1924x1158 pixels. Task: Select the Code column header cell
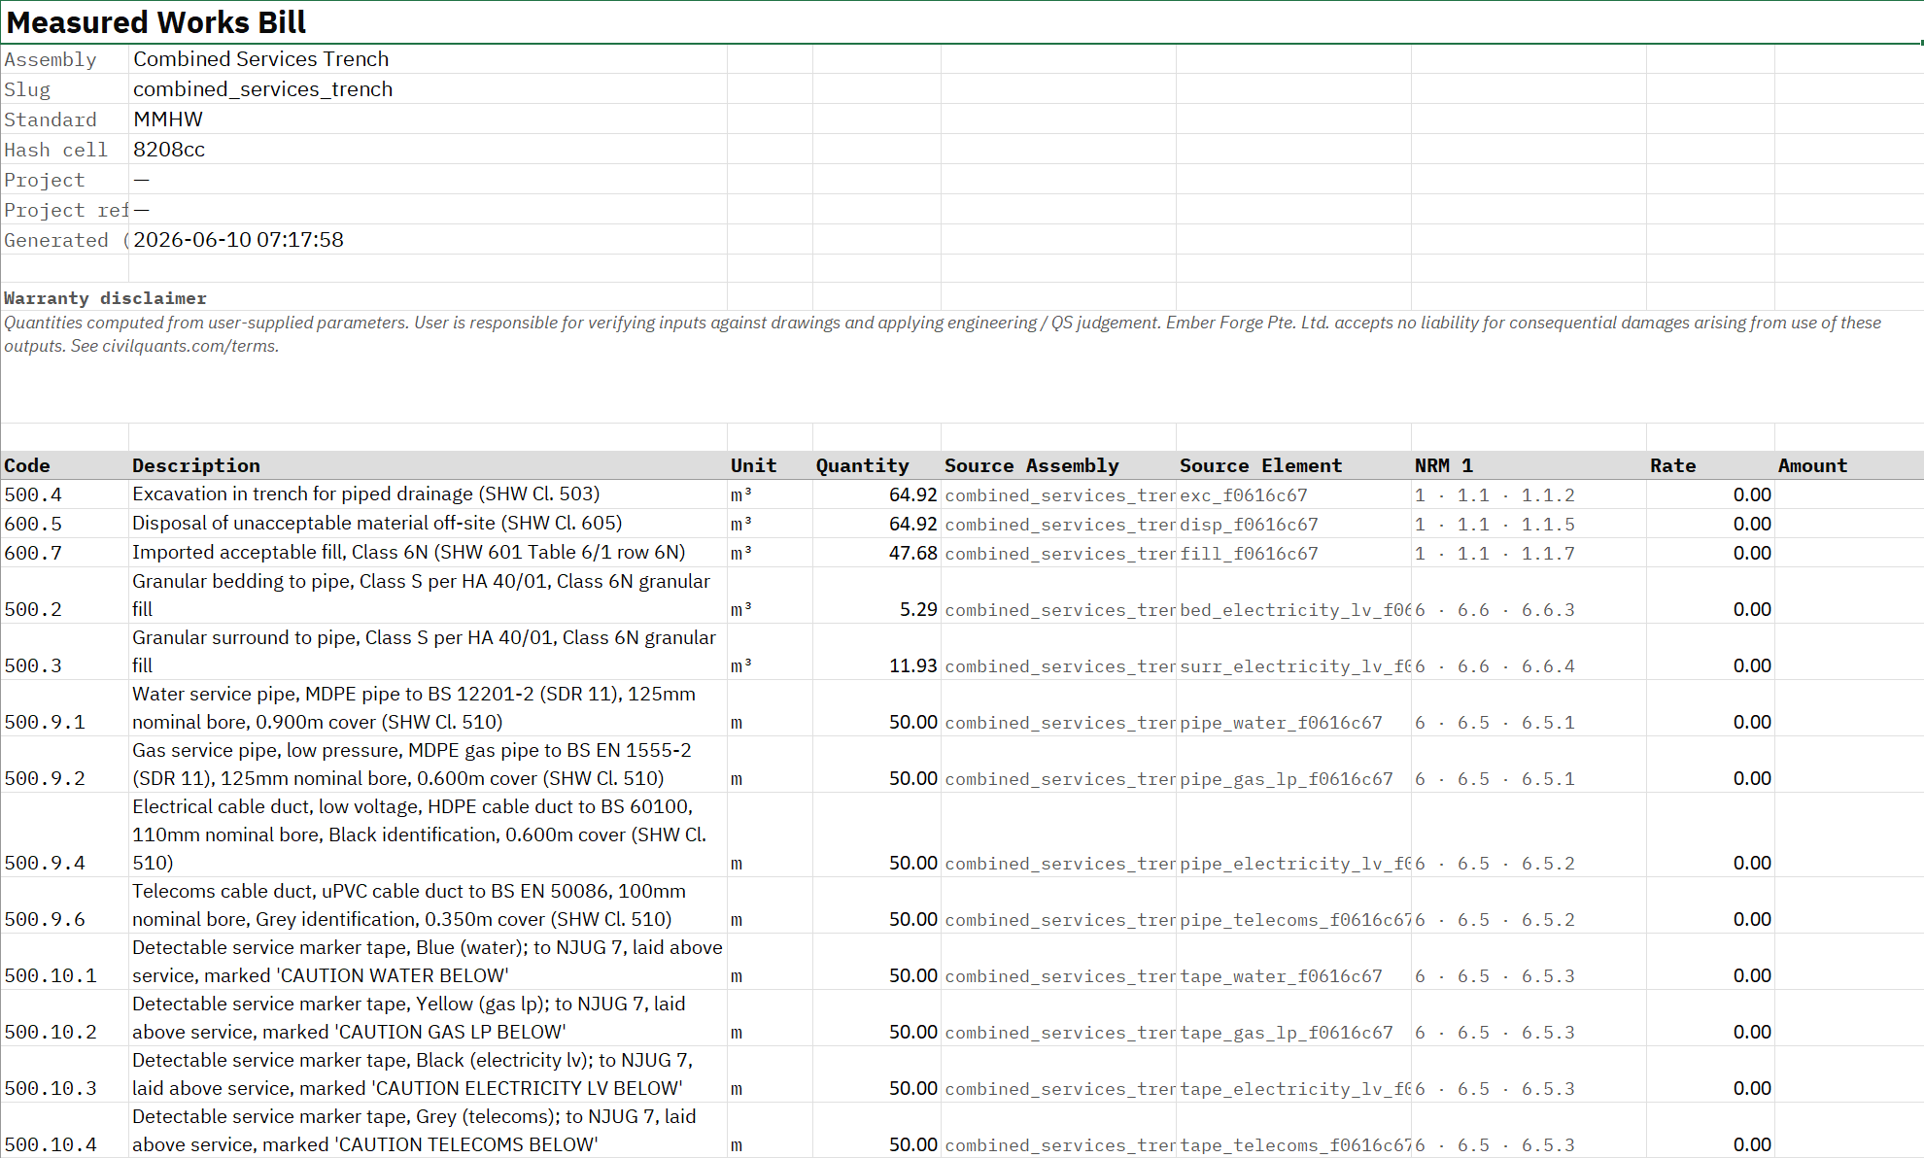64,465
